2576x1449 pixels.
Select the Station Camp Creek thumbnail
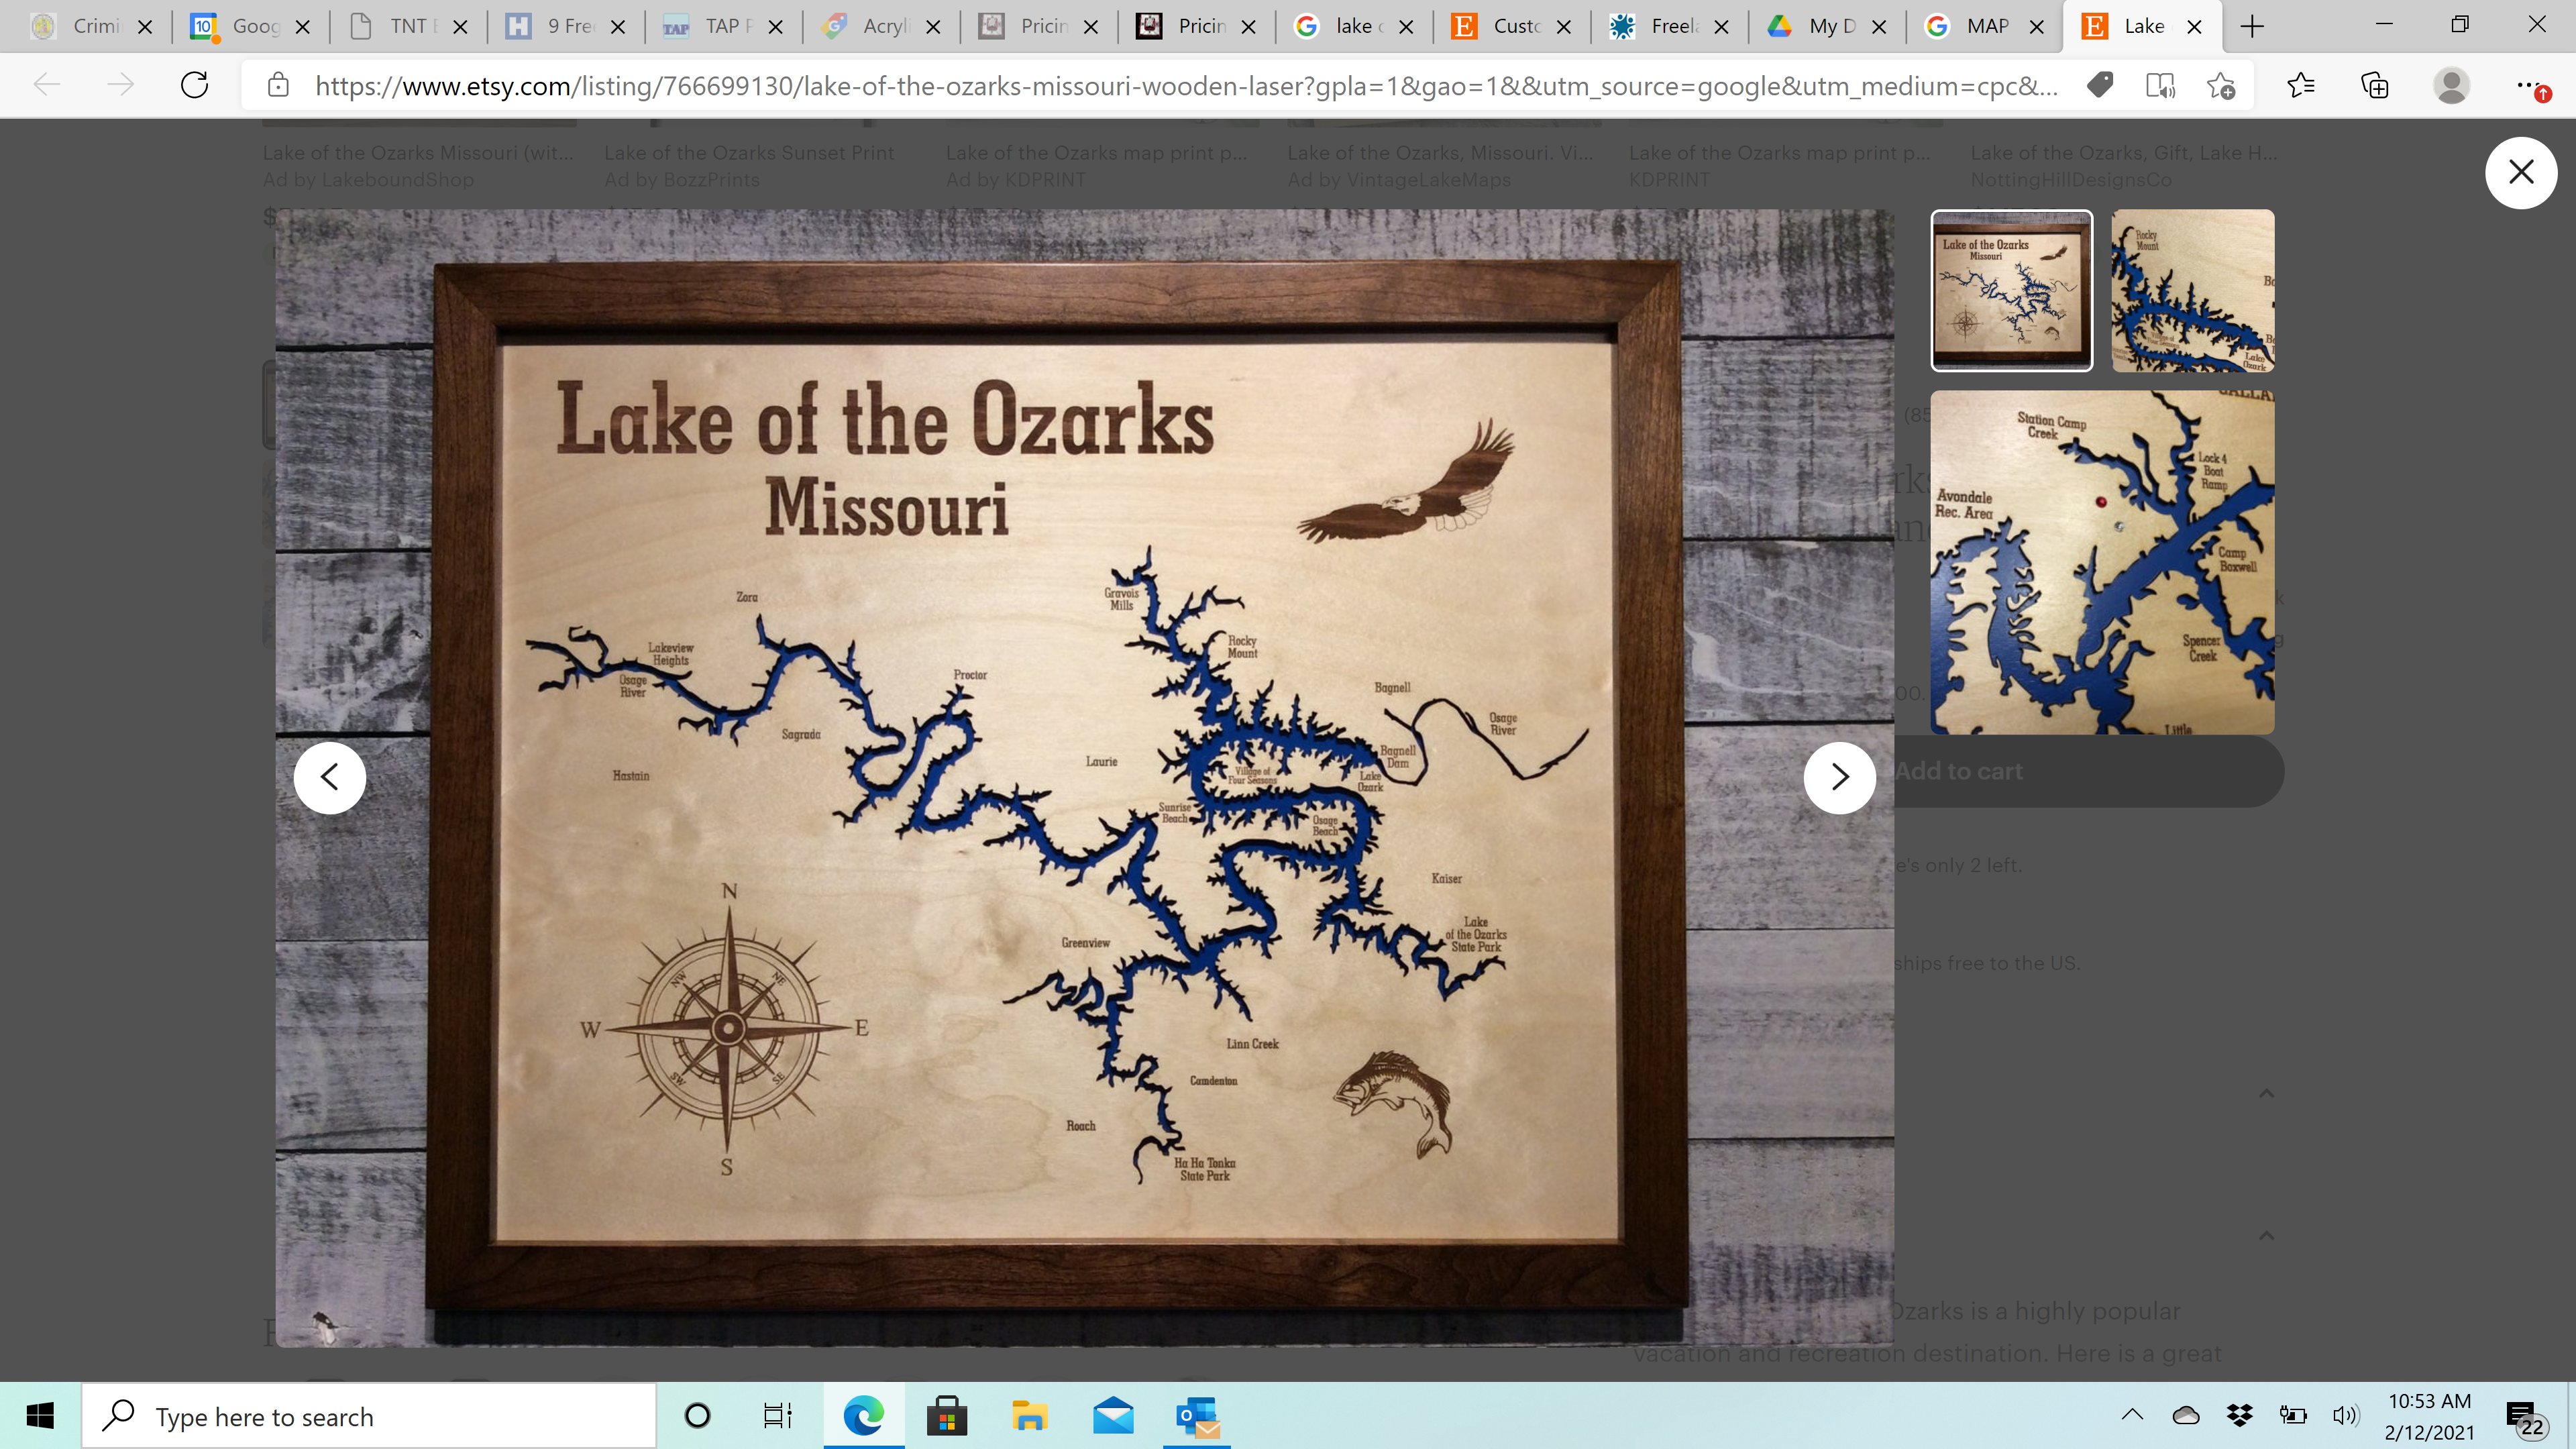click(2101, 562)
